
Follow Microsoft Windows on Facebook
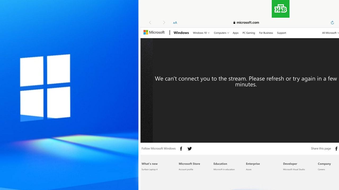point(181,149)
